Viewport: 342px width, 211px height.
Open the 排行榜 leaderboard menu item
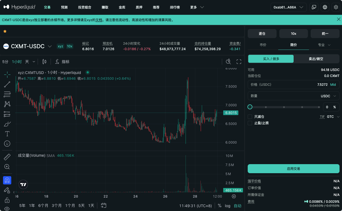click(x=175, y=7)
